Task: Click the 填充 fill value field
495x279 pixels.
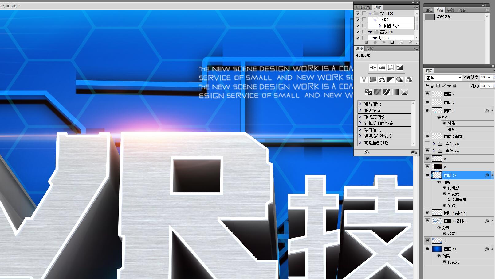Action: coord(486,86)
